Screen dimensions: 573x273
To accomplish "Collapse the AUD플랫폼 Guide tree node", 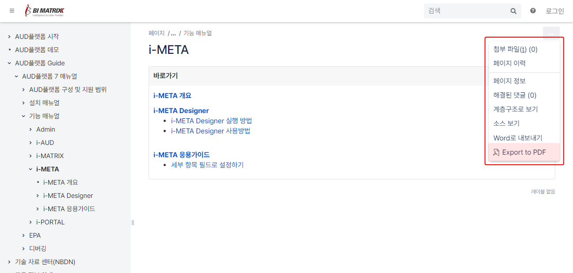I will pos(9,63).
